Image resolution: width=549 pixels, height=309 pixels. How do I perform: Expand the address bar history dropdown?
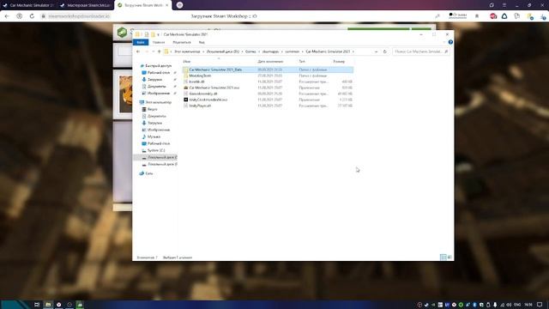click(376, 51)
